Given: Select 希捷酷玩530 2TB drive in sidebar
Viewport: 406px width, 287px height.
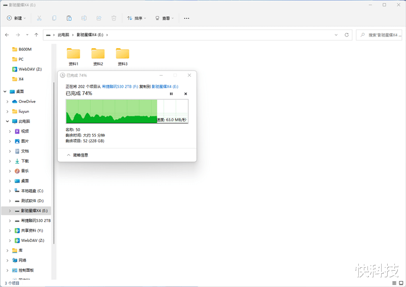Looking at the screenshot, I should pyautogui.click(x=32, y=221).
